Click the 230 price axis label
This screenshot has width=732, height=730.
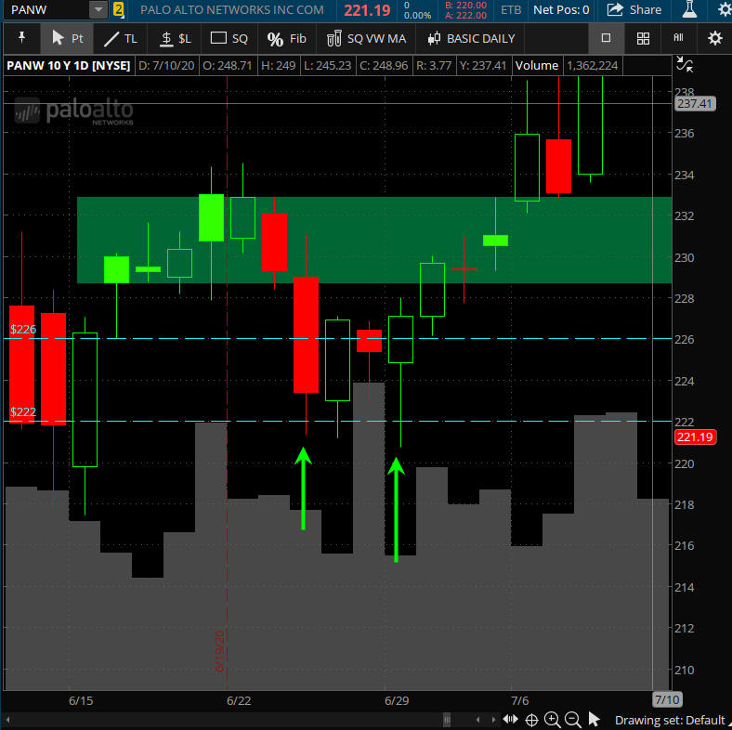(684, 257)
